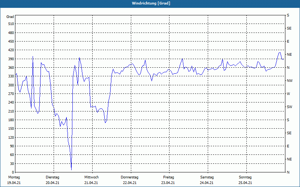
Task: Select the 'Samstag' day label
Action: point(207,177)
